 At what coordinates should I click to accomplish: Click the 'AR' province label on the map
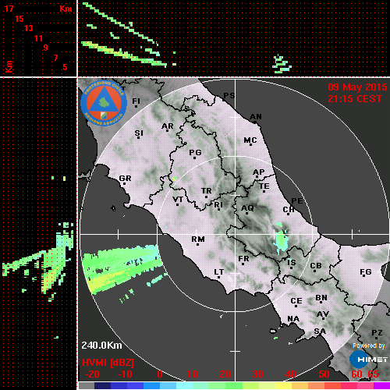point(168,126)
